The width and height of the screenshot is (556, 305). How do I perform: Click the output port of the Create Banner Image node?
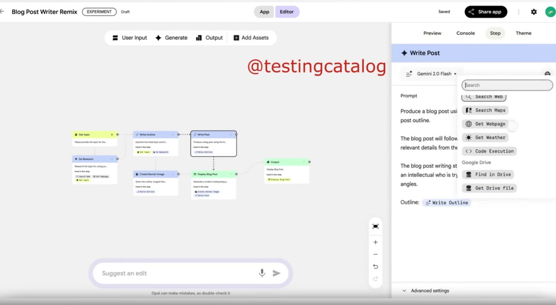(x=178, y=174)
